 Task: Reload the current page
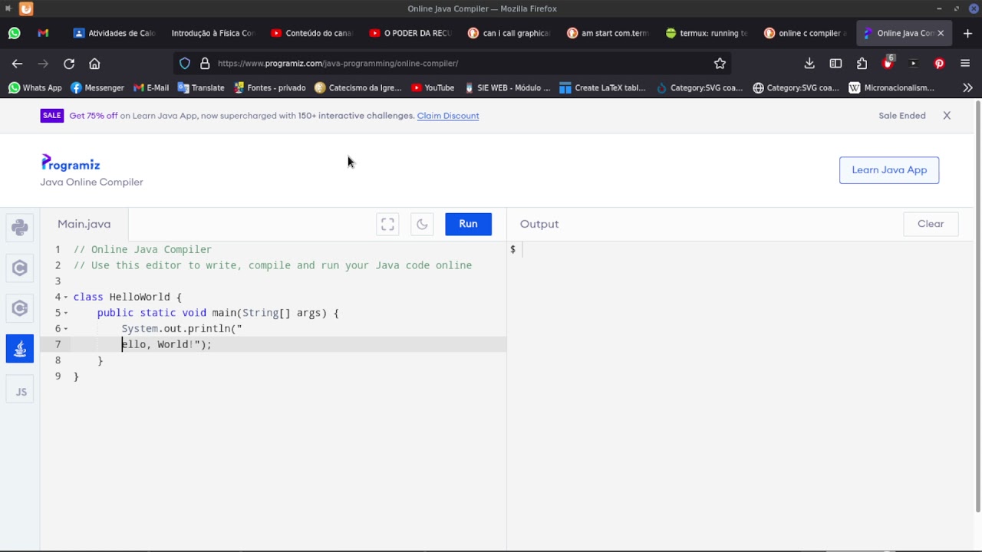tap(69, 64)
